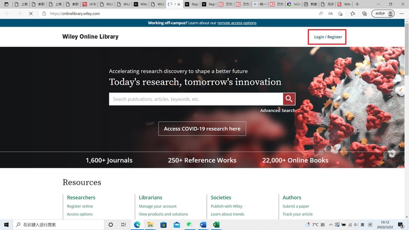Open the browser profile button
Viewport: 409px width, 230px height.
pos(383,14)
